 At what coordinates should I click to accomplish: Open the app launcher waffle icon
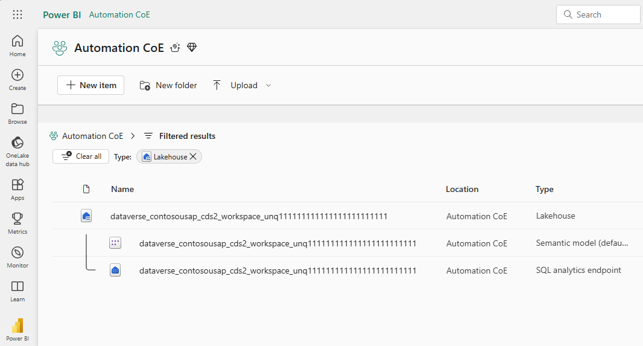tap(17, 14)
